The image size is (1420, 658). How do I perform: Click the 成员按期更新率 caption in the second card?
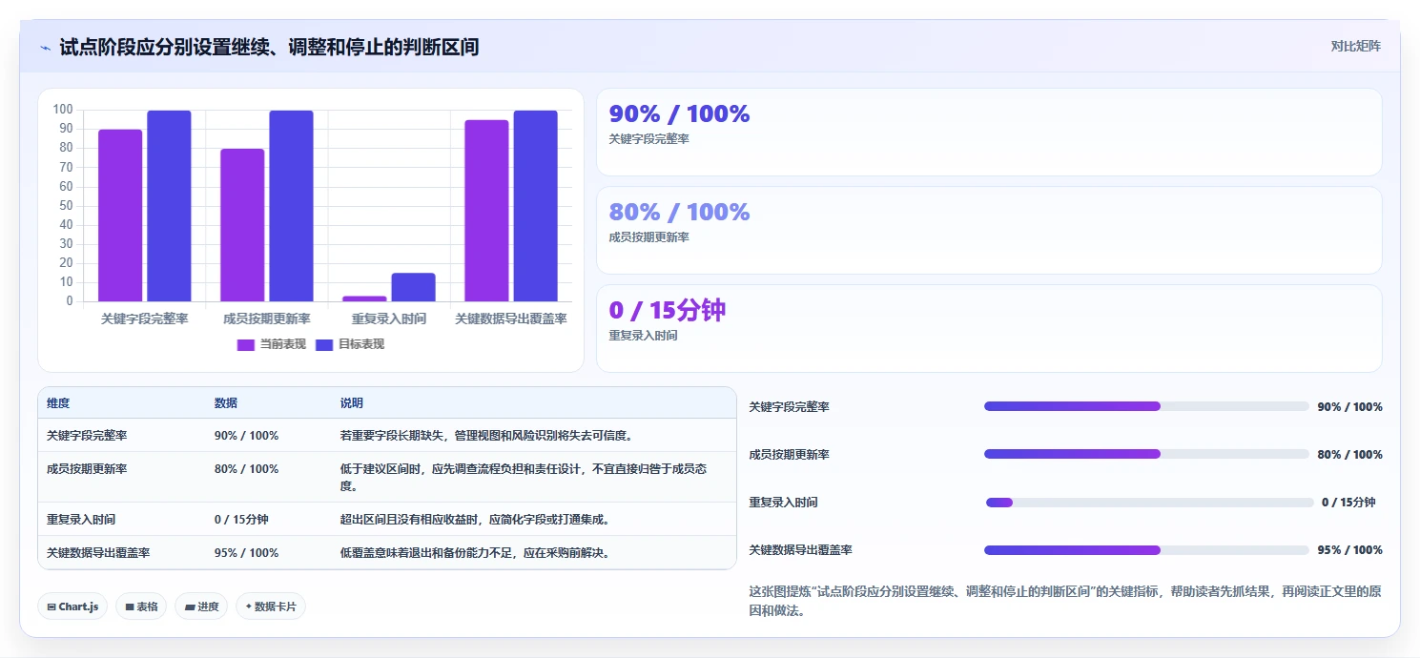(649, 237)
